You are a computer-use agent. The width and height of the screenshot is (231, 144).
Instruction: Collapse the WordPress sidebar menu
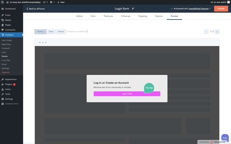(11, 104)
